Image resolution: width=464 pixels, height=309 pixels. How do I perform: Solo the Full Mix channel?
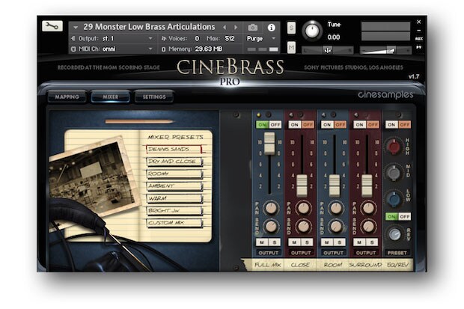click(x=275, y=242)
